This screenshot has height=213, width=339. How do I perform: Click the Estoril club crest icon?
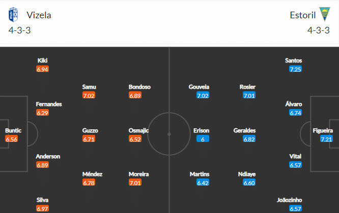(325, 14)
